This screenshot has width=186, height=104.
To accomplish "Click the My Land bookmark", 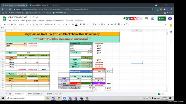I will [47, 13].
